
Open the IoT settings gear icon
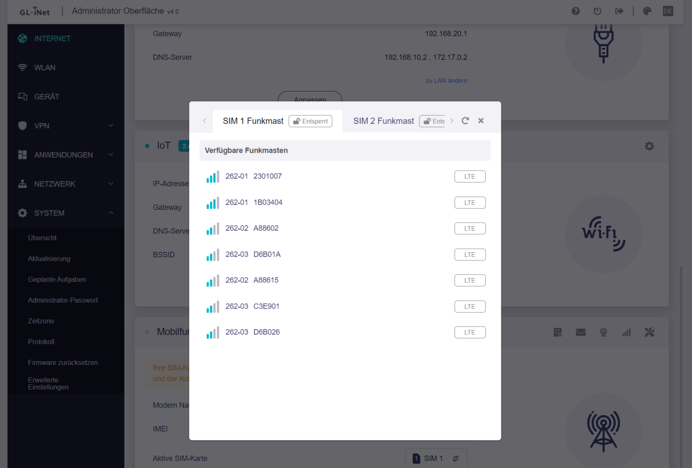point(649,146)
